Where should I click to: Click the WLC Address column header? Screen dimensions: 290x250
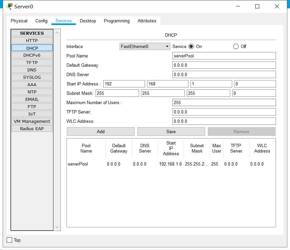(x=262, y=148)
